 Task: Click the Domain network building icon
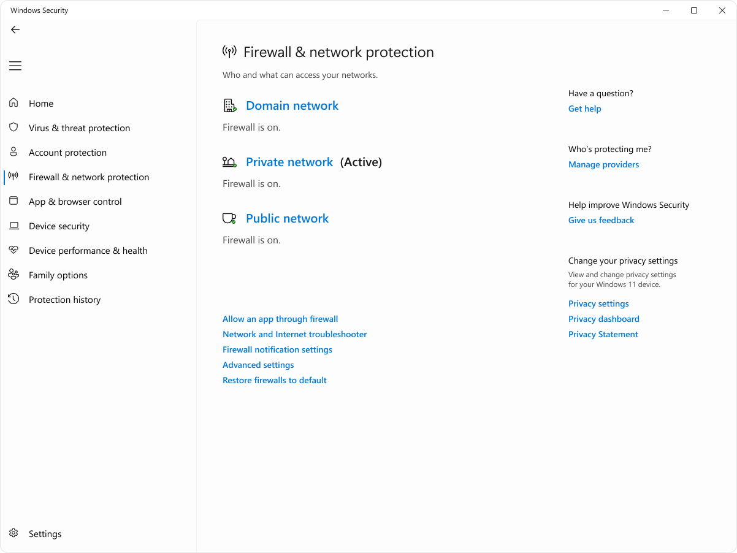click(229, 105)
